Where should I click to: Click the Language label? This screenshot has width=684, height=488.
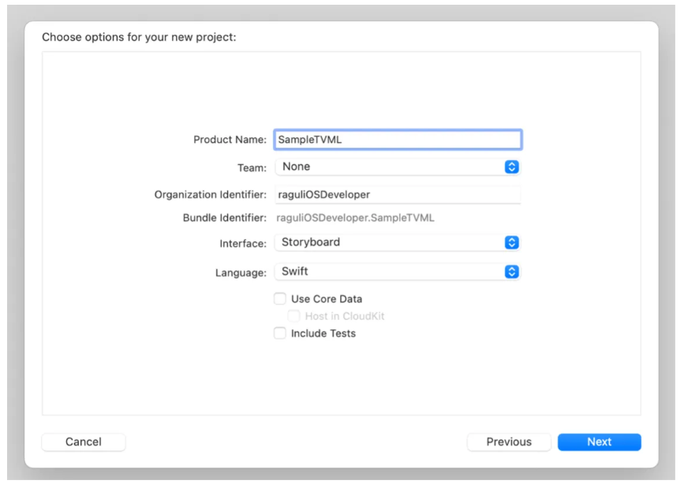coord(241,273)
